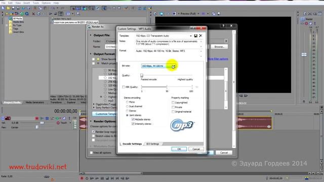Viewport: 324px width, 182px height.
Task: Open the Options menu
Action: click(46, 3)
